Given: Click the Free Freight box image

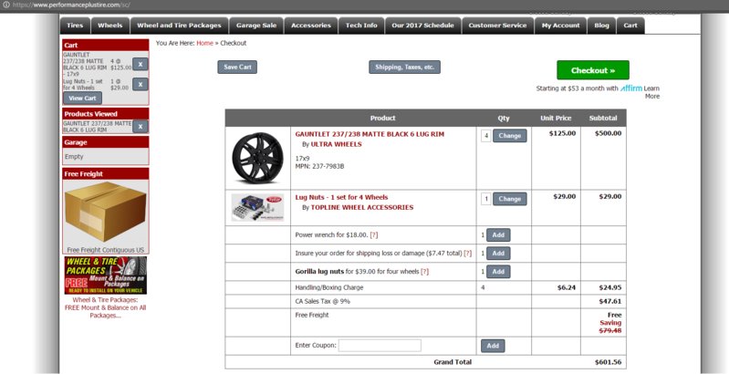Looking at the screenshot, I should click(x=106, y=212).
